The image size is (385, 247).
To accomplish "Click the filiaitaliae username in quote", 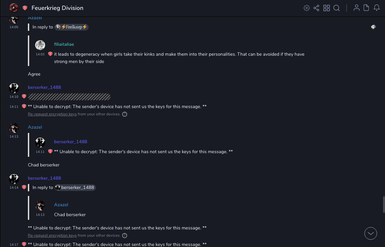I will [64, 44].
